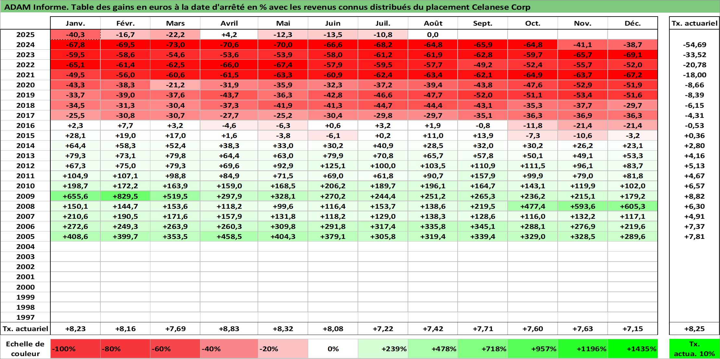Viewport: 720px width, 359px height.
Task: Click actuarial rate +8,82 for 2009
Action: click(x=694, y=196)
